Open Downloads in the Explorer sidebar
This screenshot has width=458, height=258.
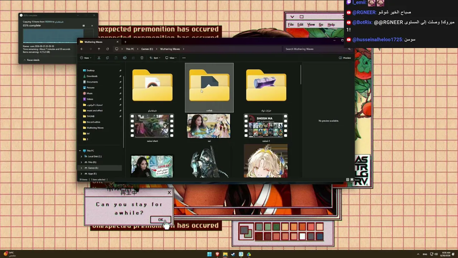point(92,76)
